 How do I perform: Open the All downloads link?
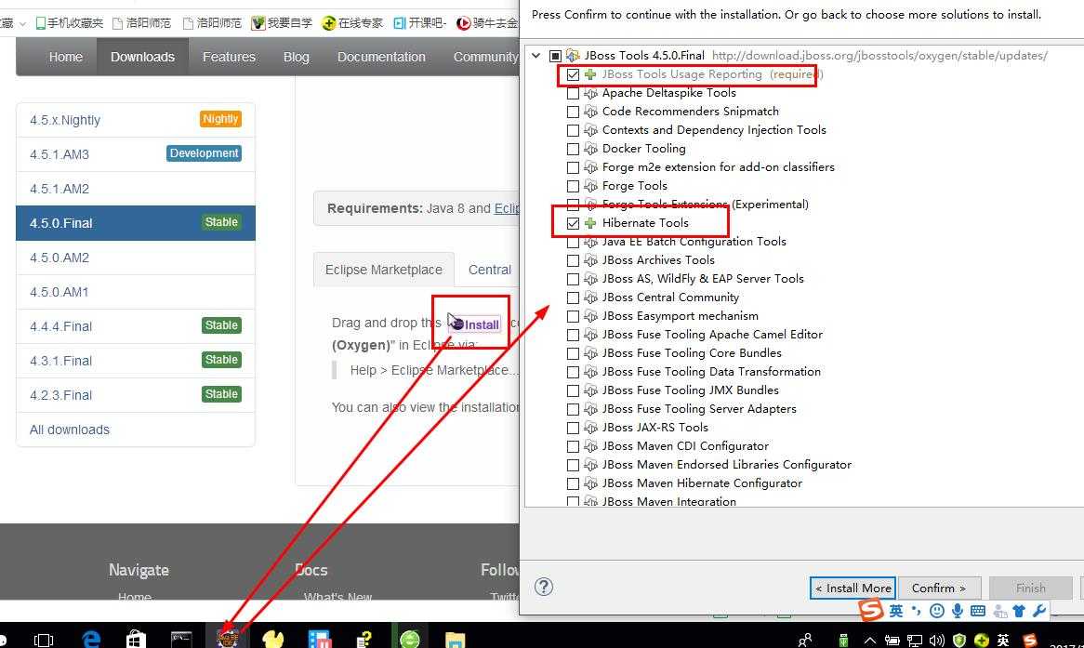click(69, 430)
